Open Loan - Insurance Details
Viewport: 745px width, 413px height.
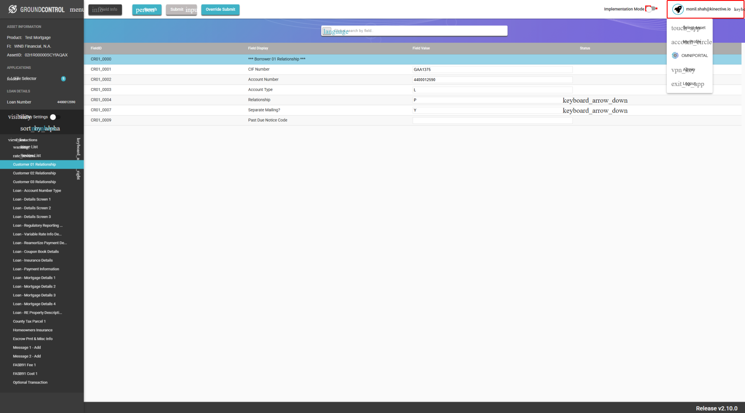click(x=33, y=261)
